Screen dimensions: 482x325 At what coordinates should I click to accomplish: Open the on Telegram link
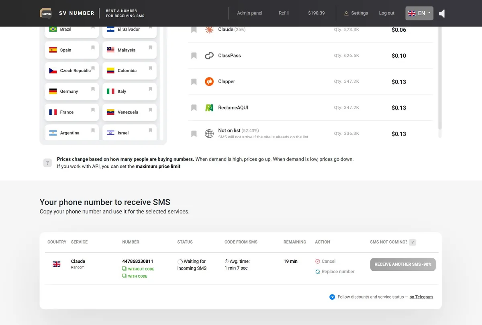(421, 297)
